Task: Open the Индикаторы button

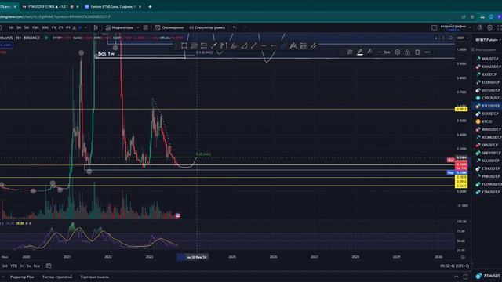Action: pyautogui.click(x=119, y=27)
